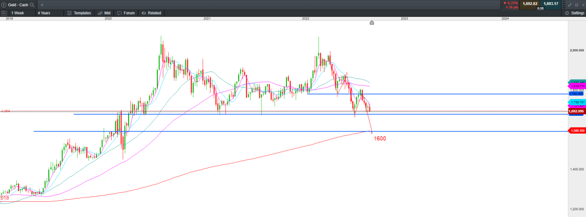The image size is (586, 217).
Task: Click the 2023 time axis label
Action: point(404,18)
